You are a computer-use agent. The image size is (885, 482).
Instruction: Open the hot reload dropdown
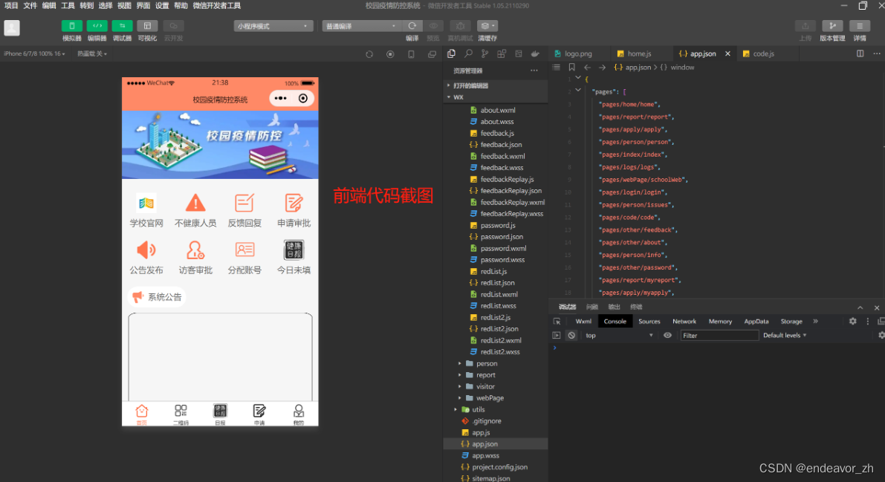click(x=92, y=53)
